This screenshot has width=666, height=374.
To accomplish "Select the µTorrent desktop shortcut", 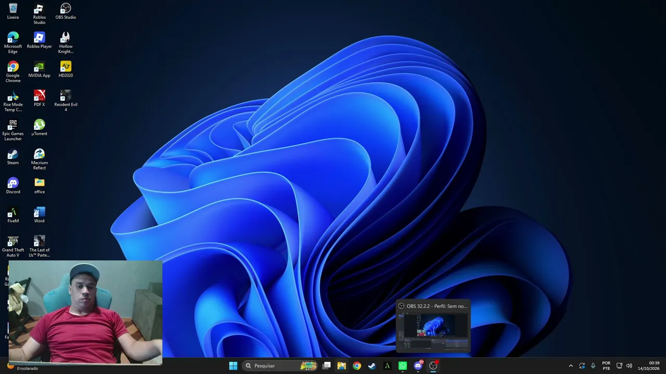I will (x=40, y=128).
